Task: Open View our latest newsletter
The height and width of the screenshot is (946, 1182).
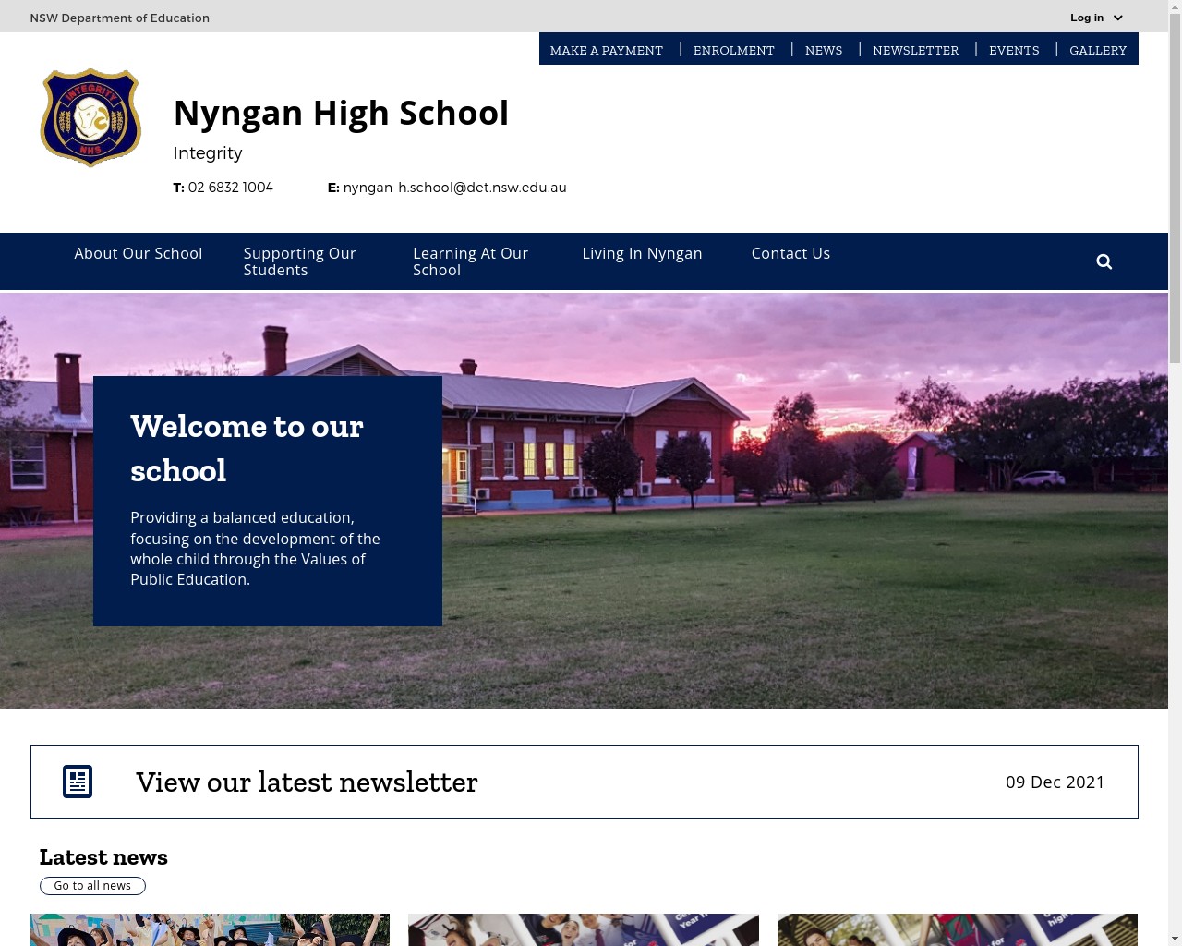Action: tap(307, 782)
